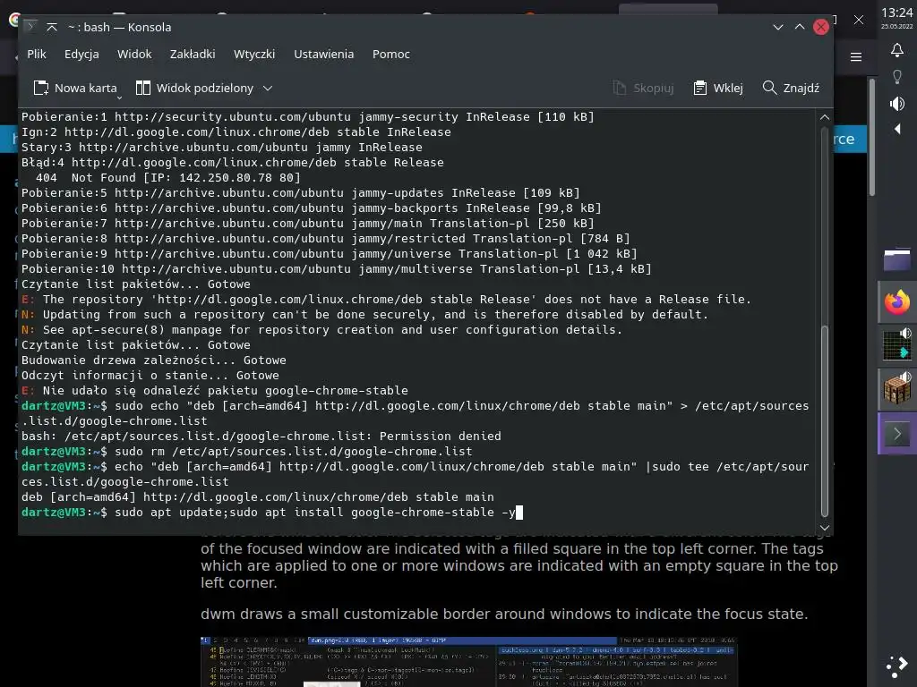
Task: Switch to the grid app with audio
Action: [897, 344]
